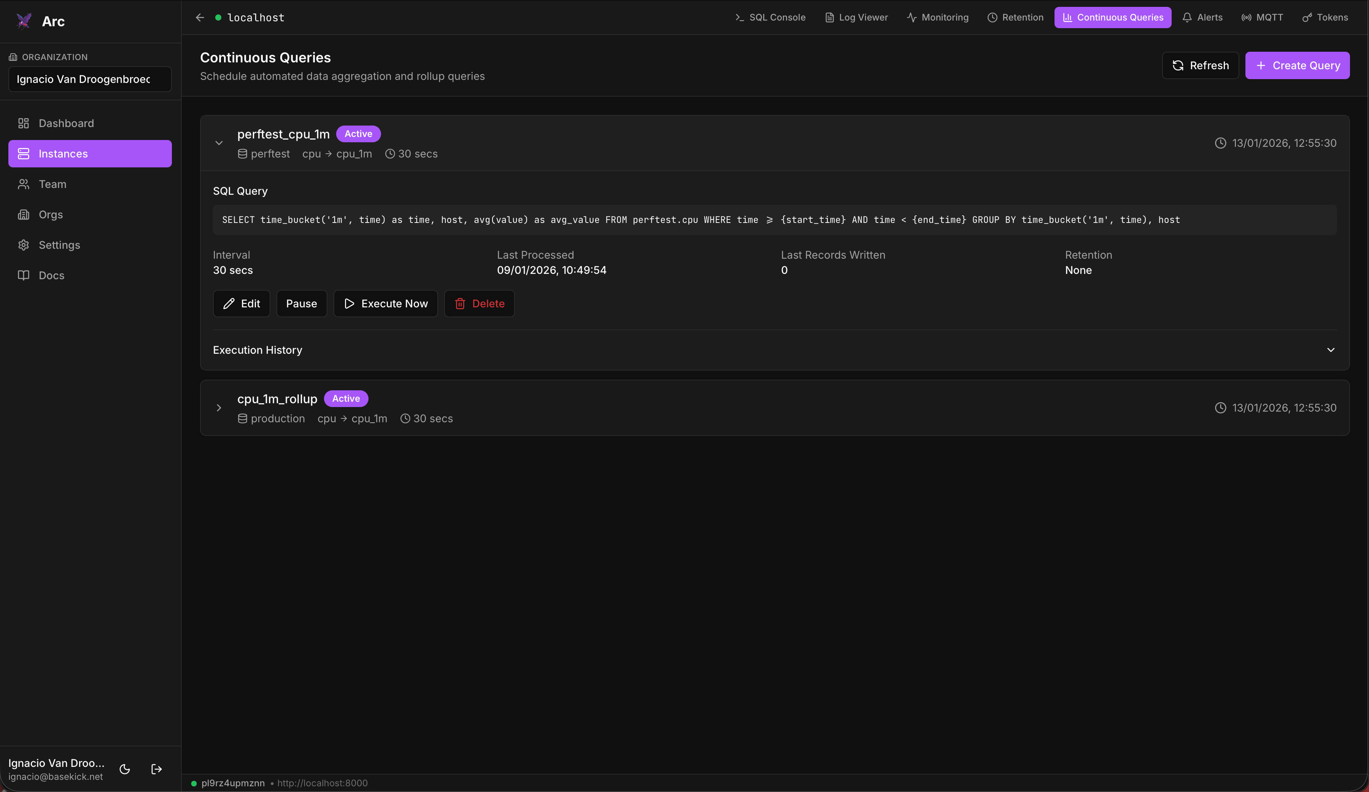Click the play icon on Execute Now

pyautogui.click(x=349, y=304)
